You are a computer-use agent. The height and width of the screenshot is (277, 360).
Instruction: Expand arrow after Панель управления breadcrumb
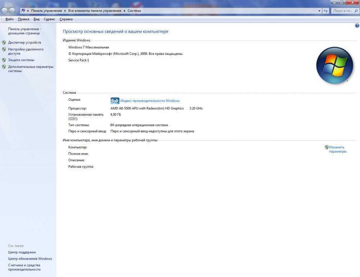click(65, 11)
